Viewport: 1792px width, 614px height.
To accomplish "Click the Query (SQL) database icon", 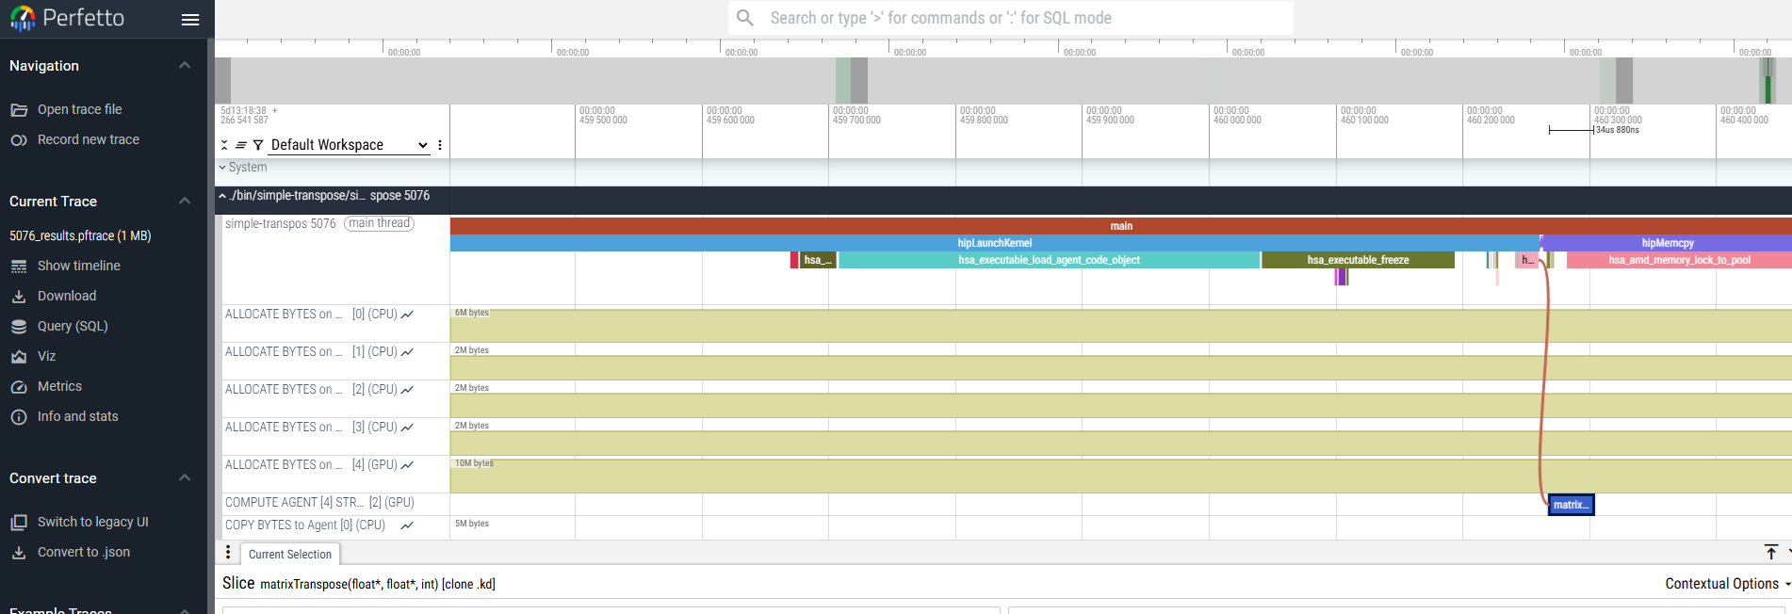I will [19, 327].
